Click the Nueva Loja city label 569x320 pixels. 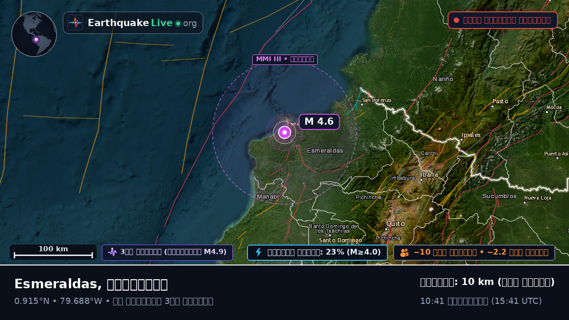(x=538, y=198)
